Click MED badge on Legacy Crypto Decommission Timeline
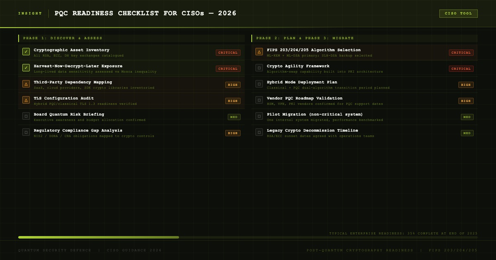496x260 pixels. 467,133
